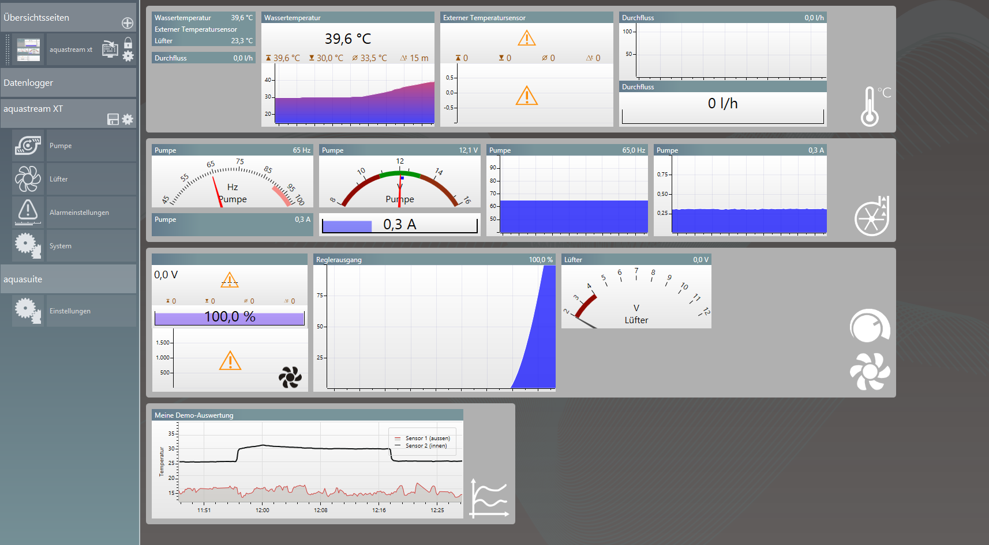Expand the Datenlogger section
The image size is (989, 545).
click(68, 82)
